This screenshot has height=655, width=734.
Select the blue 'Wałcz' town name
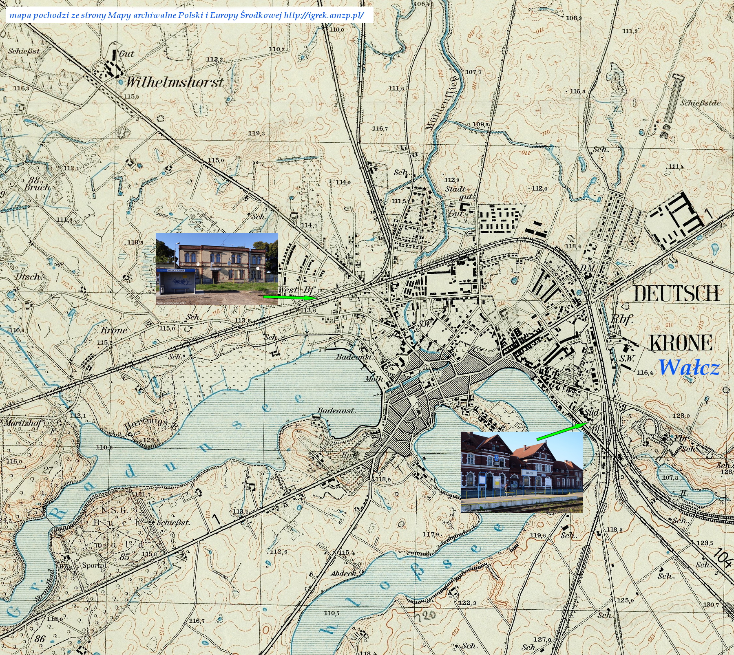tap(689, 367)
